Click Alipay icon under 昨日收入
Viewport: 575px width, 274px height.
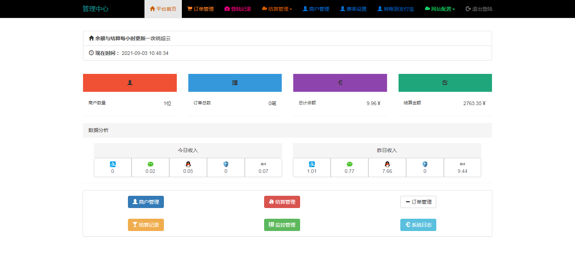pyautogui.click(x=312, y=164)
